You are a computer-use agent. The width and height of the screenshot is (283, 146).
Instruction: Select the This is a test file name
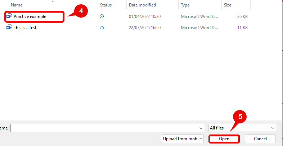click(x=25, y=28)
